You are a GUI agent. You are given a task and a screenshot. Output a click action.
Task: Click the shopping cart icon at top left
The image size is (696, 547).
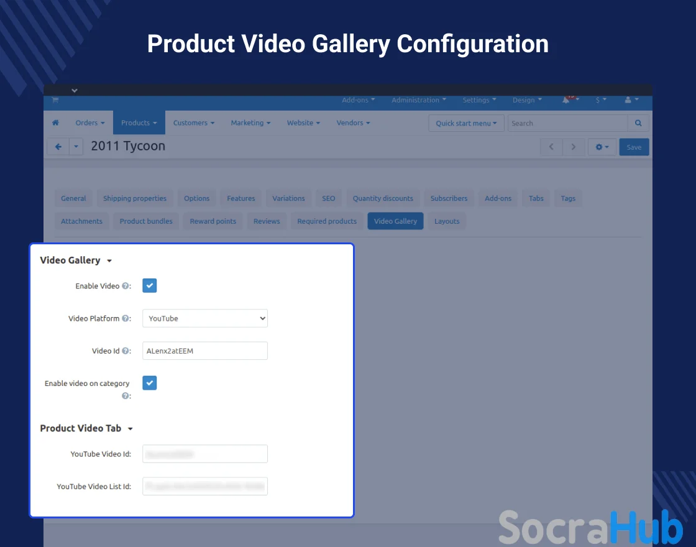coord(55,100)
